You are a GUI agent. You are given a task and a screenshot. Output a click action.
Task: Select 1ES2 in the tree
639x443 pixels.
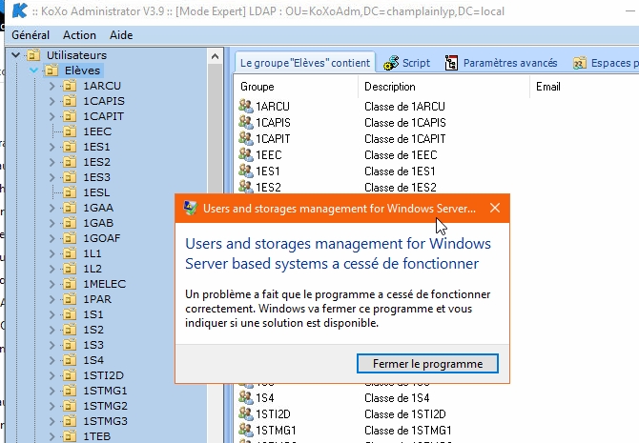[96, 162]
